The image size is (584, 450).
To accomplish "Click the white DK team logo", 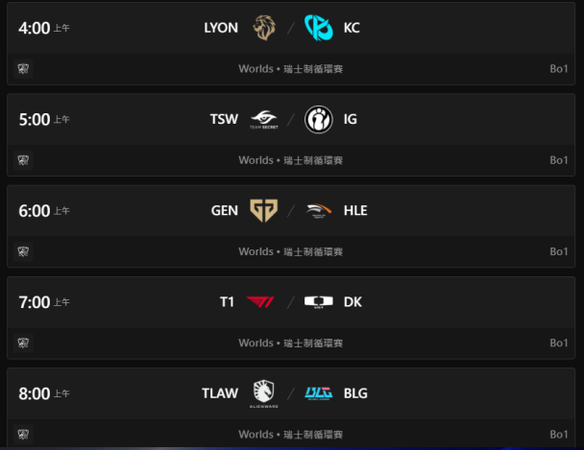I will [x=319, y=302].
